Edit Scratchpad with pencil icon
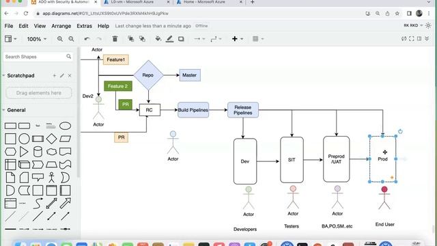This screenshot has height=246, width=437. coord(62,76)
